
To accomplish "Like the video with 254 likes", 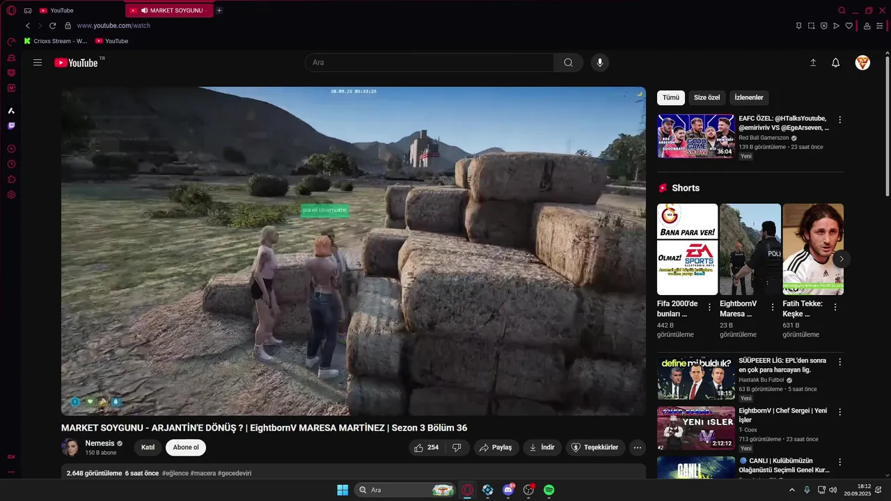I will 427,447.
